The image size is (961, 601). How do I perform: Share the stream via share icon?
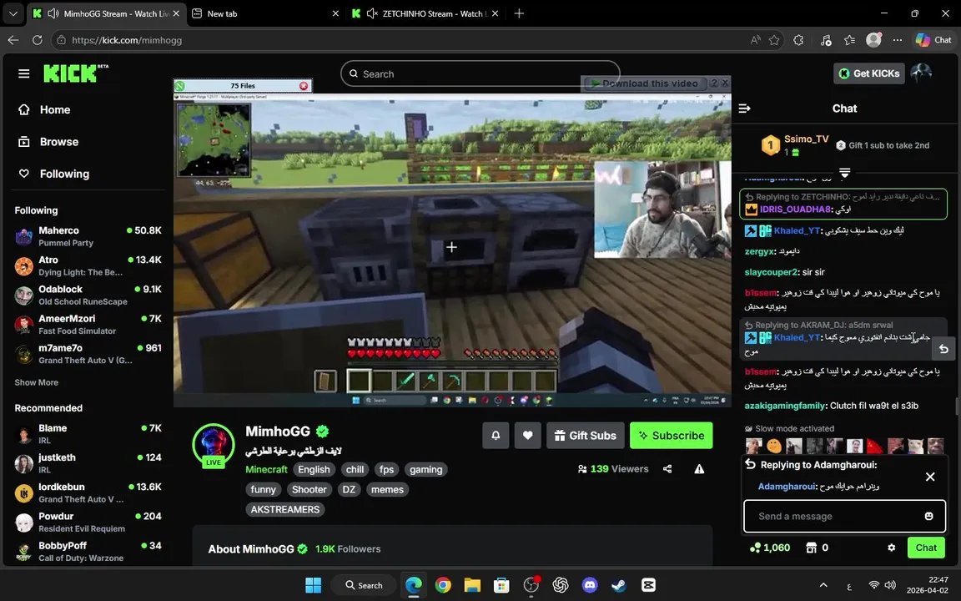(x=667, y=469)
